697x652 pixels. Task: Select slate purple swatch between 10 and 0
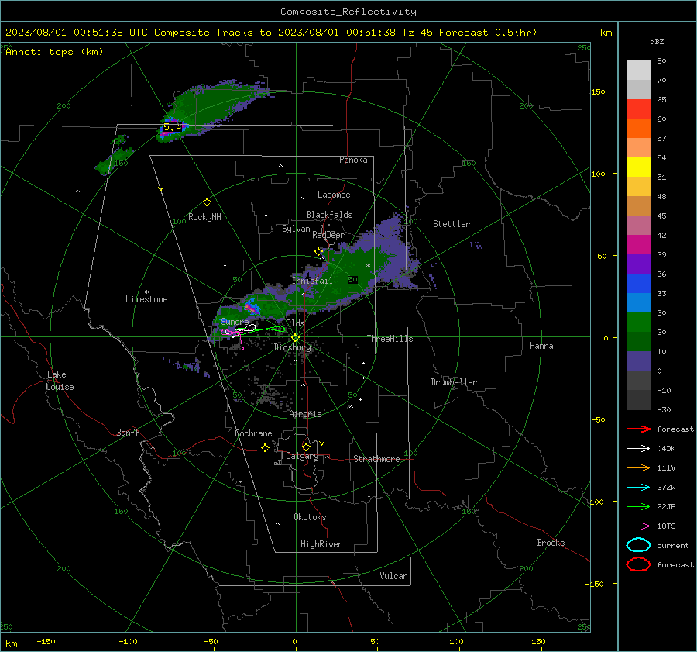point(638,361)
